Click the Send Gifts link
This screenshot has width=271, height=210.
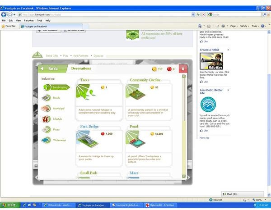[51, 56]
